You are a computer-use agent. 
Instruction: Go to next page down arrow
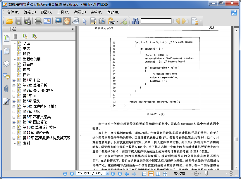click(113, 174)
